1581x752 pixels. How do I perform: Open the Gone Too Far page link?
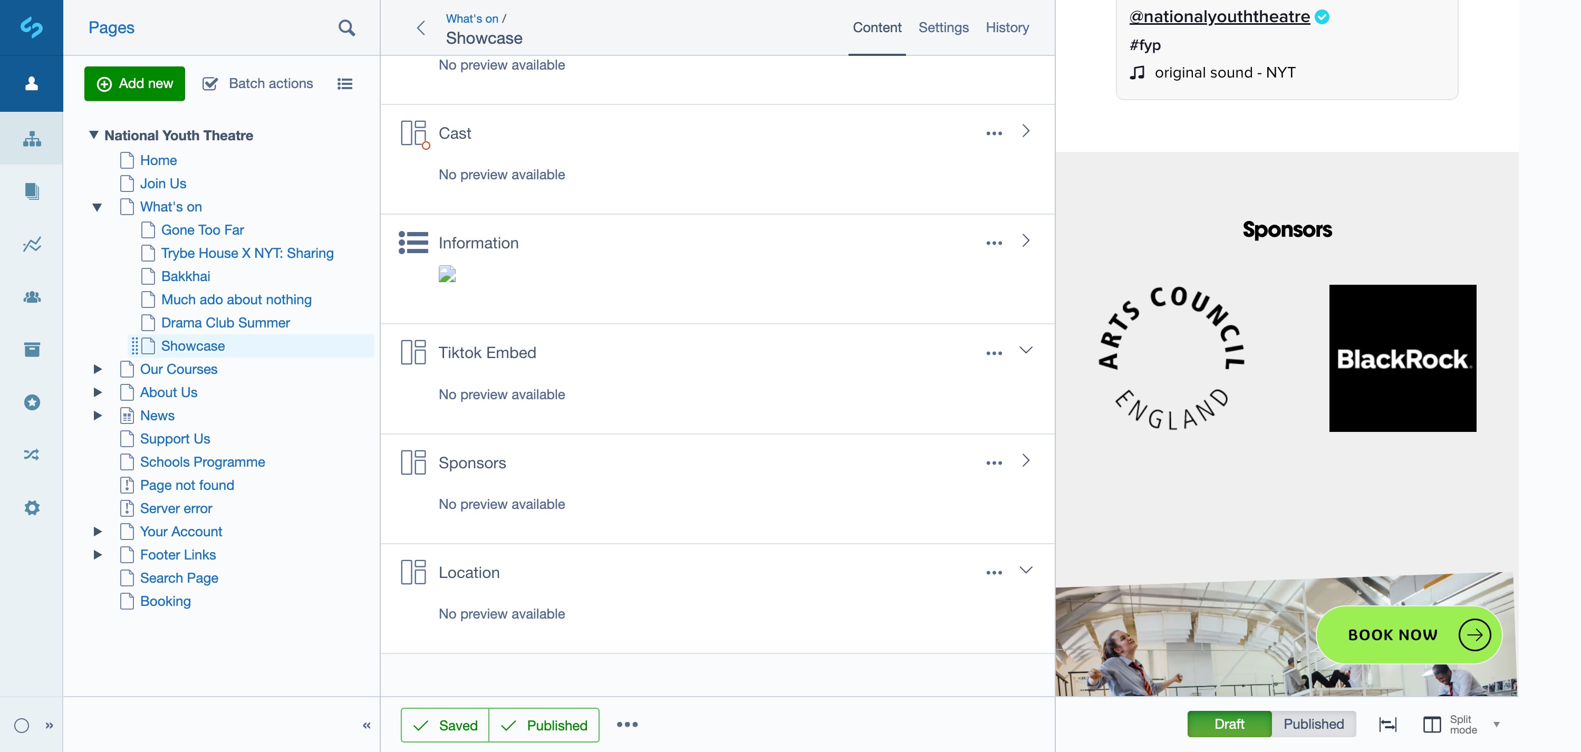click(x=202, y=230)
